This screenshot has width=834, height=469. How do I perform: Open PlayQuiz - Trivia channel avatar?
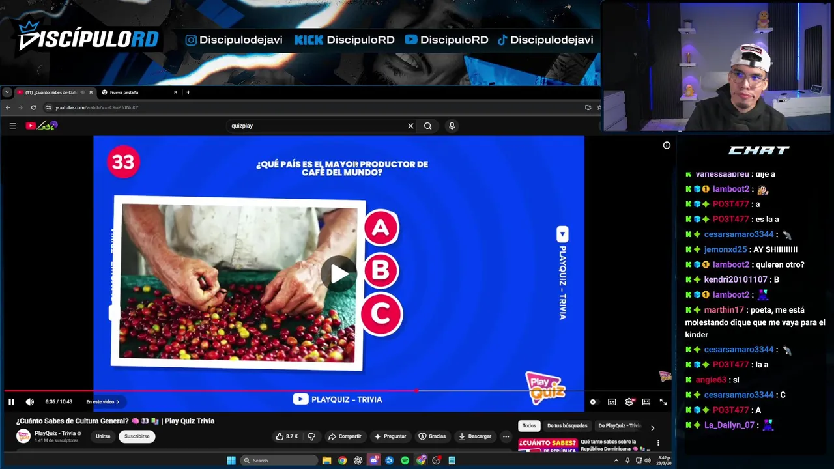[x=23, y=436]
